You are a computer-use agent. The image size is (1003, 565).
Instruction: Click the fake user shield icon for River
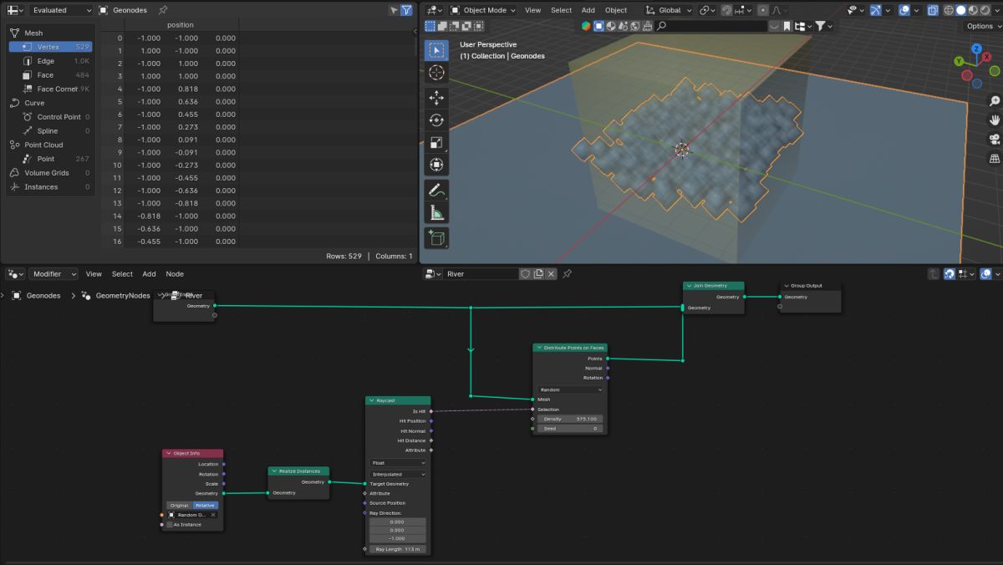526,273
